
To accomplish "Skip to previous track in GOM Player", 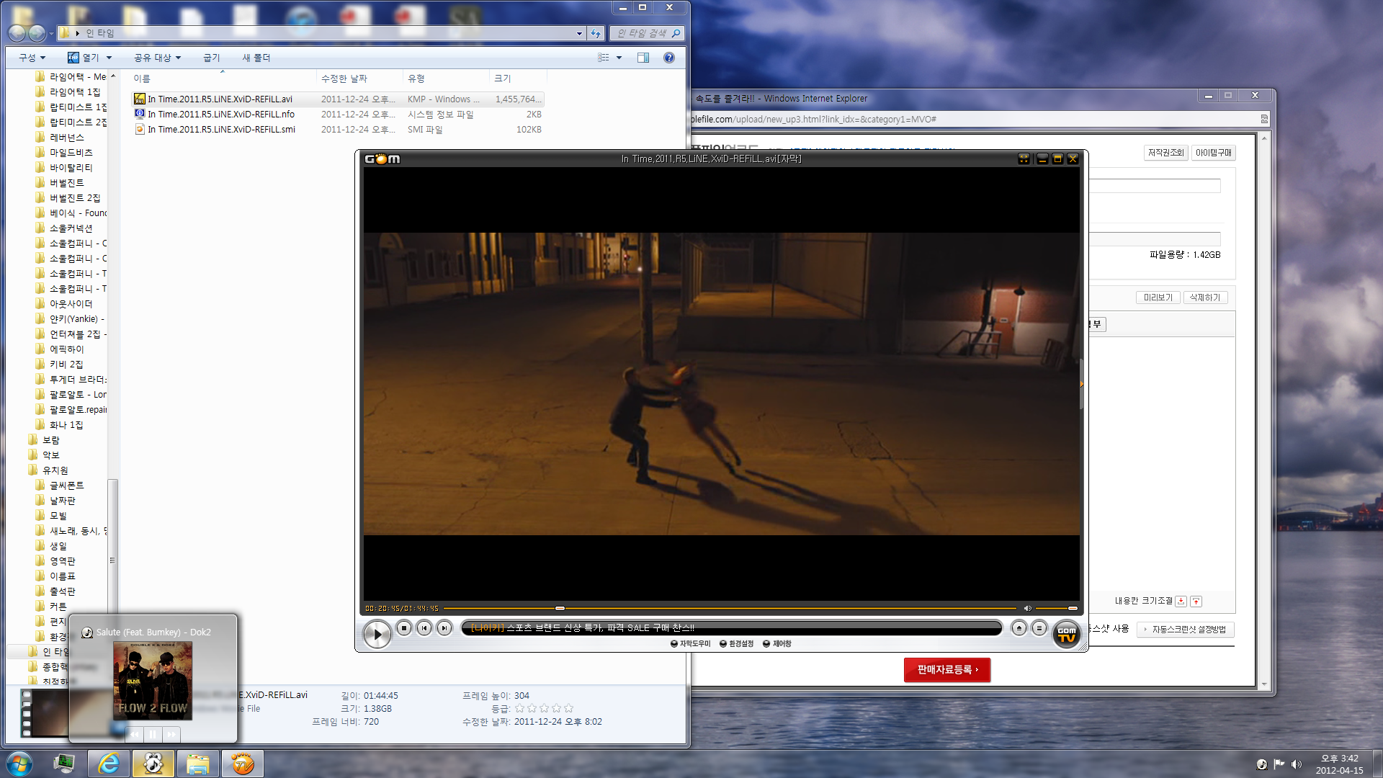I will point(424,628).
